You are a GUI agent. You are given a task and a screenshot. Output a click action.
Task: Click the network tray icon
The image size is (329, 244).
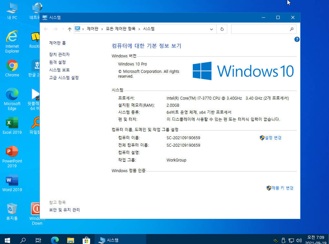[291, 240]
